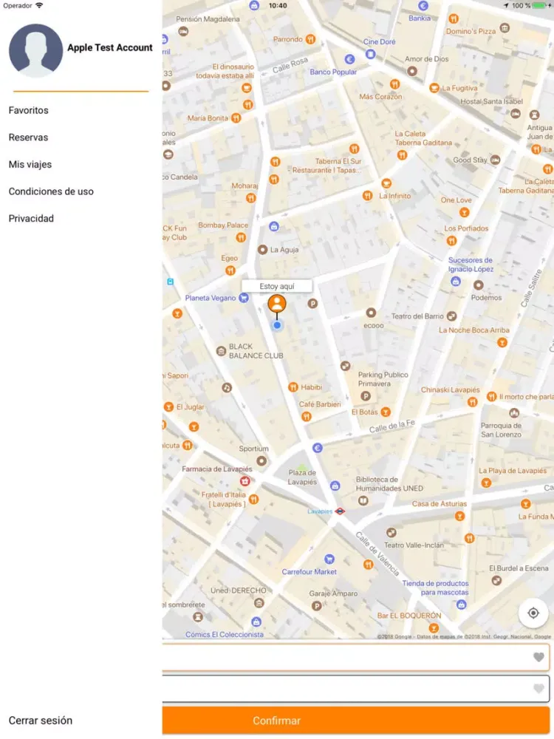Image resolution: width=554 pixels, height=739 pixels.
Task: Tap the El Botas bar icon
Action: (386, 412)
